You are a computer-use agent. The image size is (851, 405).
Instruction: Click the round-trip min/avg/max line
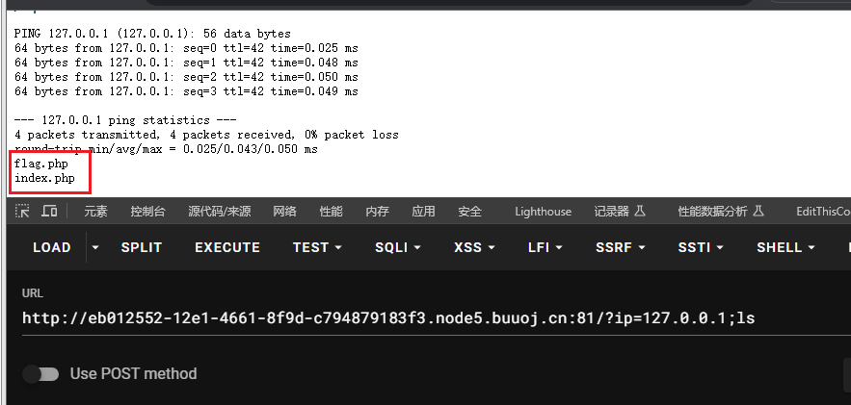(x=166, y=149)
